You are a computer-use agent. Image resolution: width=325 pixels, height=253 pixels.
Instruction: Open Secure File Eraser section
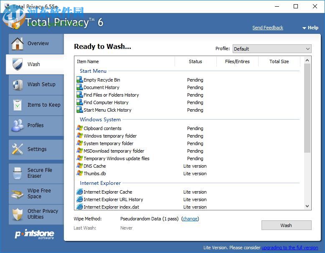point(36,173)
